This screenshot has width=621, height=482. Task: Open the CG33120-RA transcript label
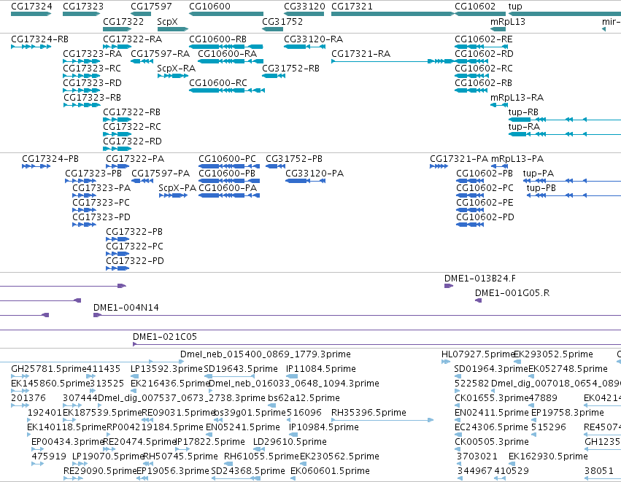(x=313, y=39)
